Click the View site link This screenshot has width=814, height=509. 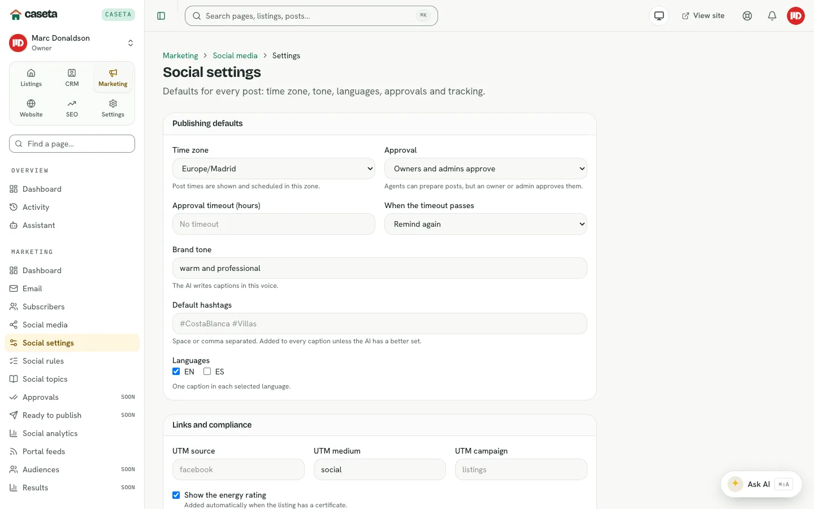(703, 16)
